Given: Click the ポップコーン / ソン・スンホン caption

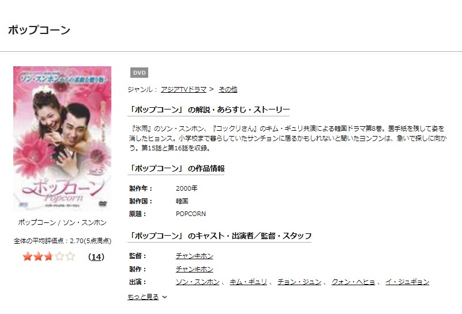Looking at the screenshot, I should (62, 222).
